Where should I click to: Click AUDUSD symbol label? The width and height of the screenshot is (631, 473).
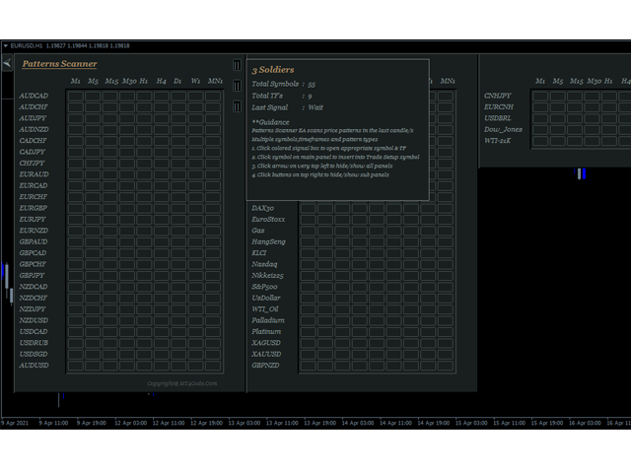click(34, 366)
